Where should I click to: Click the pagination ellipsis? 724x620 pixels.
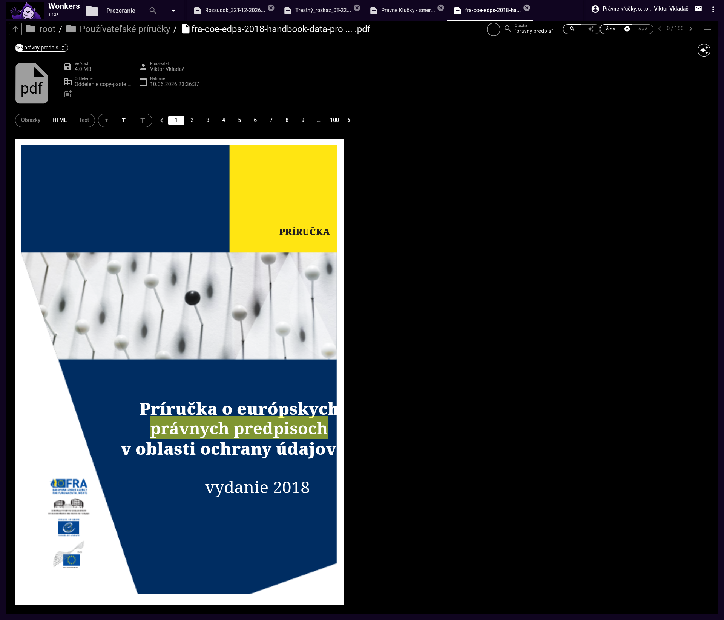319,120
